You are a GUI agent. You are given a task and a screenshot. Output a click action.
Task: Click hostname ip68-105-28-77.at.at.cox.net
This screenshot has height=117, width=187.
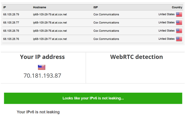coord(50,39)
